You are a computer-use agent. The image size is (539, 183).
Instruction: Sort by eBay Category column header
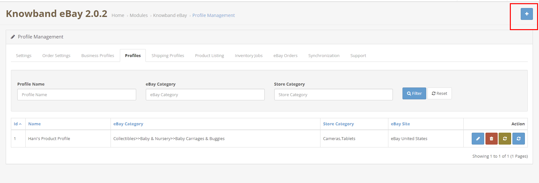(128, 124)
